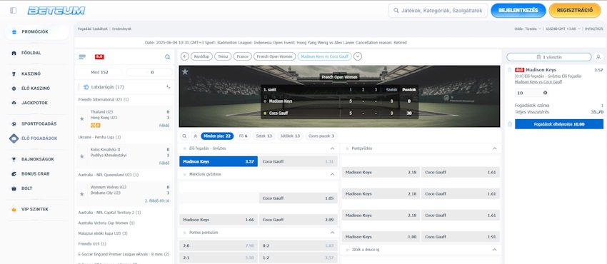Open Fogadási Szabályok link
The width and height of the screenshot is (607, 264).
point(93,29)
